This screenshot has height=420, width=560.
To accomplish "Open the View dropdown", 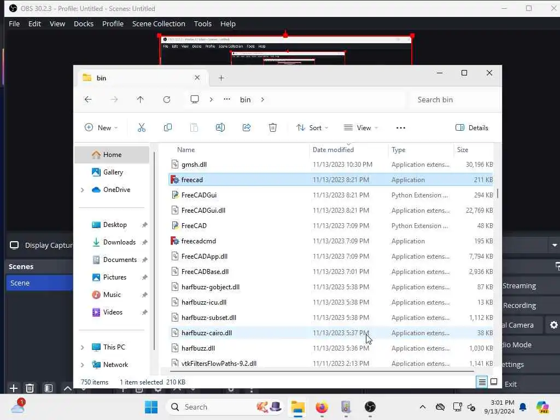I will pyautogui.click(x=361, y=127).
